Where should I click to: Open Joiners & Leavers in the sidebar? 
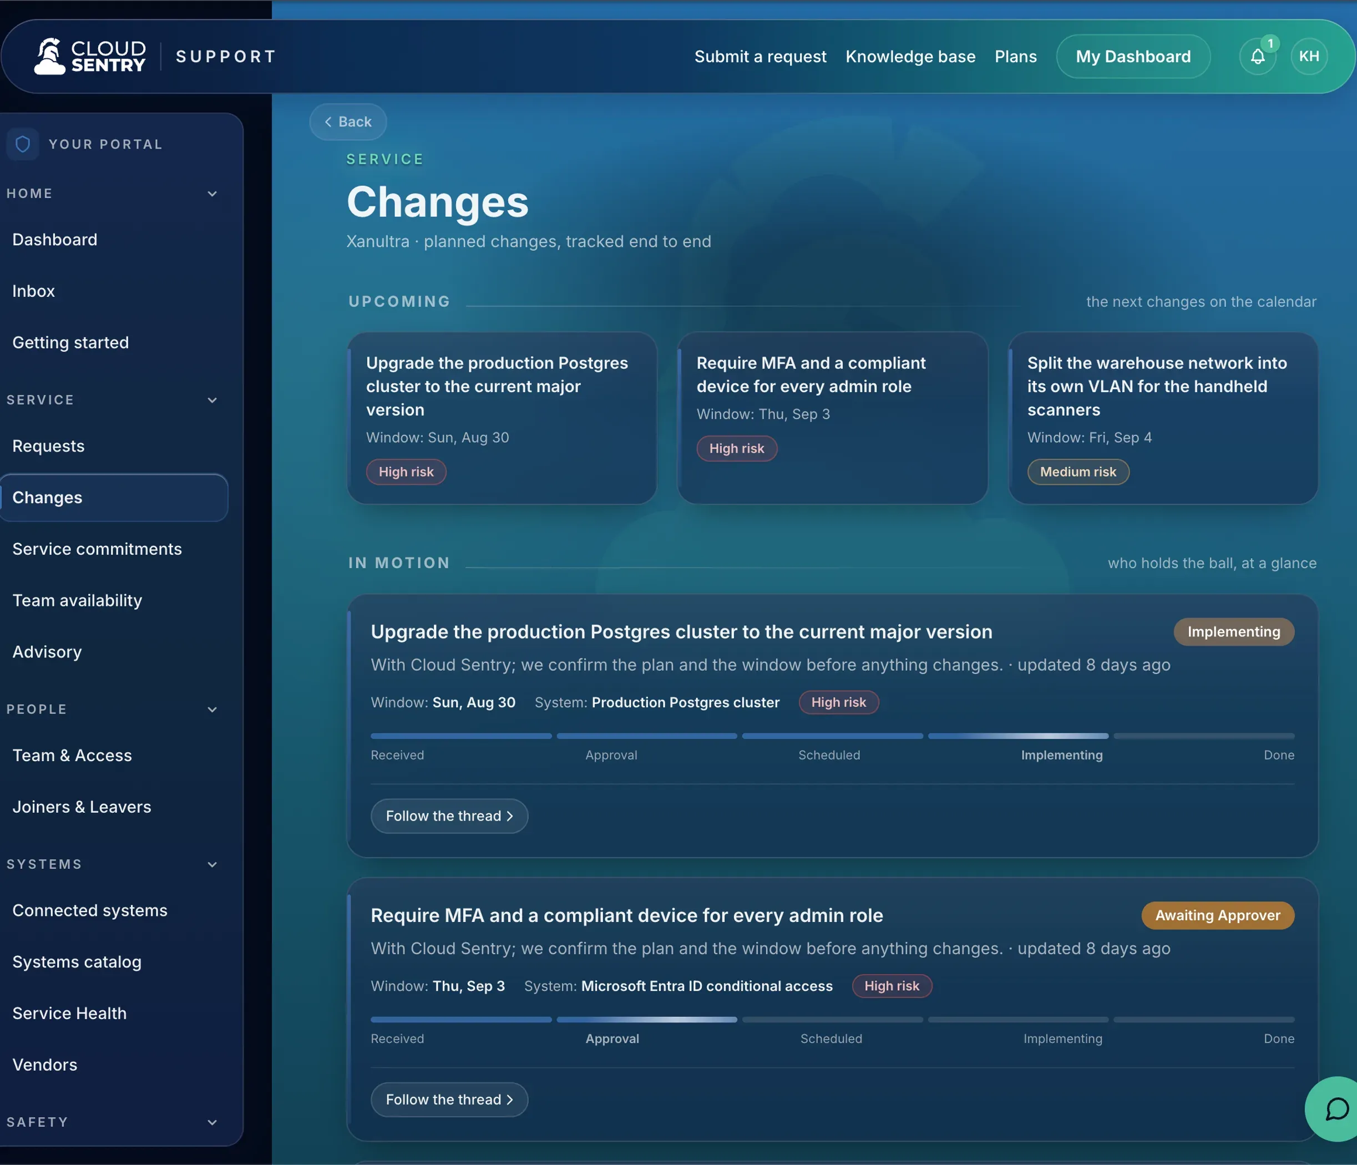click(x=114, y=807)
